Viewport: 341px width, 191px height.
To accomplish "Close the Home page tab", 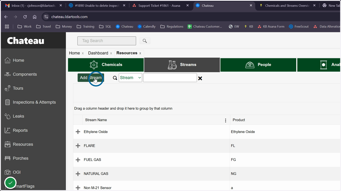I will (x=83, y=53).
